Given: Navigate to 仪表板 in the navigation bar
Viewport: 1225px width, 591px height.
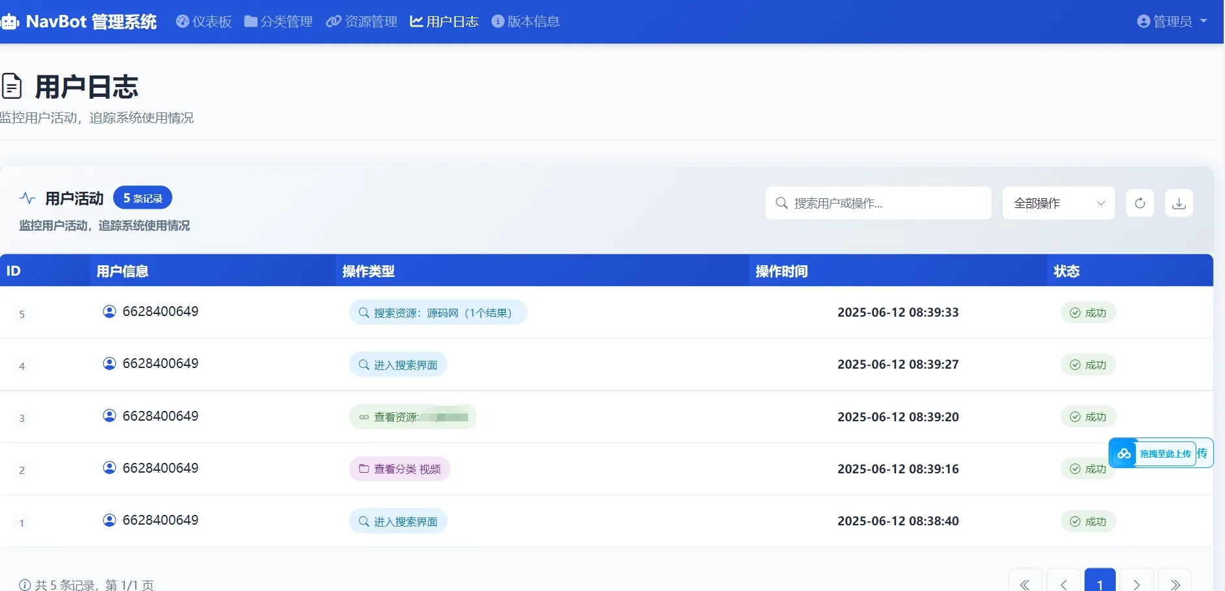Looking at the screenshot, I should point(203,21).
